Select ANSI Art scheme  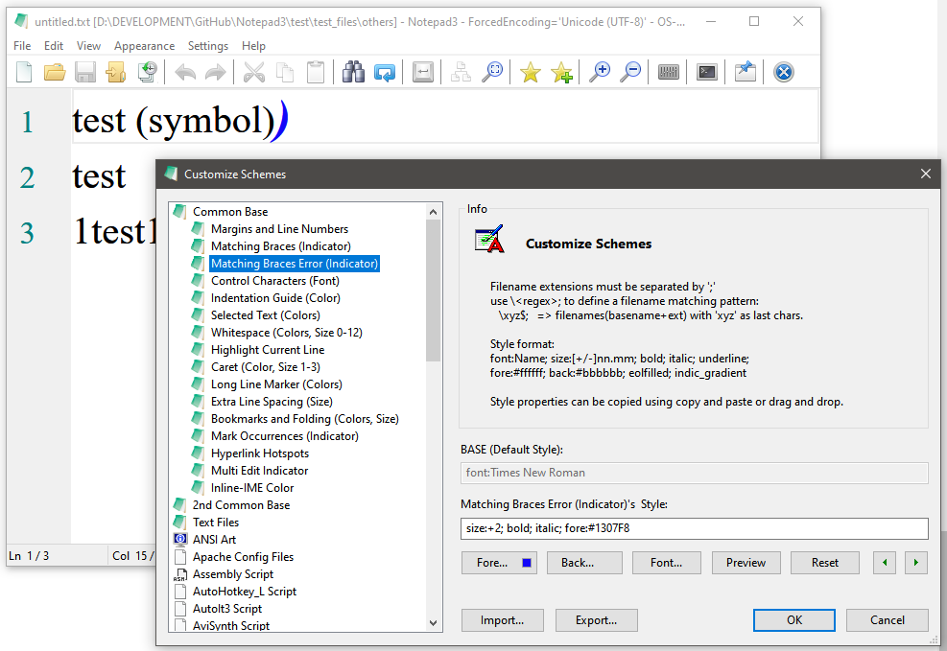click(x=214, y=540)
